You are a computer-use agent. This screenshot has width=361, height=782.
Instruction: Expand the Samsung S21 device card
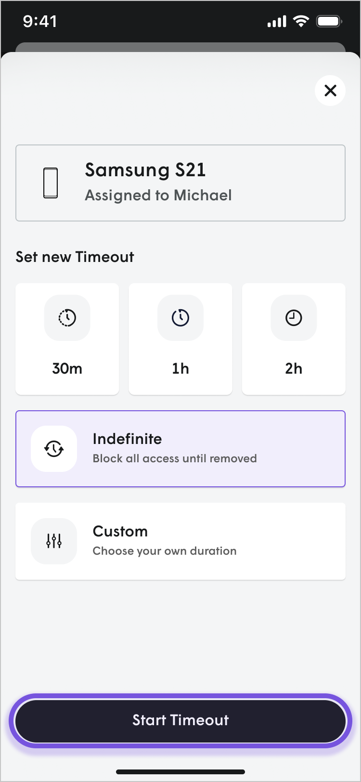(x=180, y=182)
